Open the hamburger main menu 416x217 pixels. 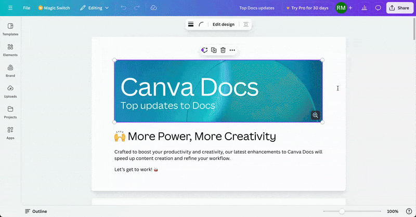(x=10, y=8)
